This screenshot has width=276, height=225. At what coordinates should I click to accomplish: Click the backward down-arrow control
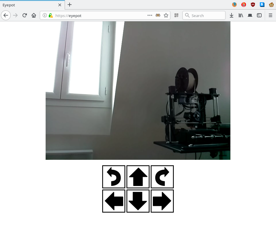tap(138, 201)
